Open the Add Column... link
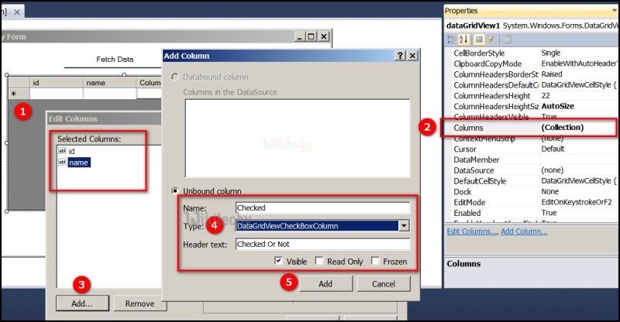 [525, 231]
